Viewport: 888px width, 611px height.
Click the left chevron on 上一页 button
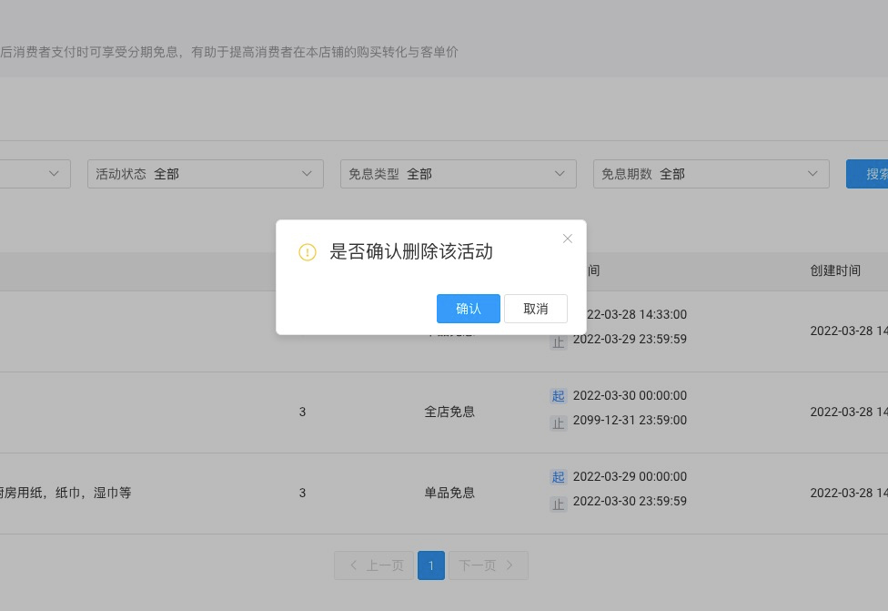(x=353, y=565)
